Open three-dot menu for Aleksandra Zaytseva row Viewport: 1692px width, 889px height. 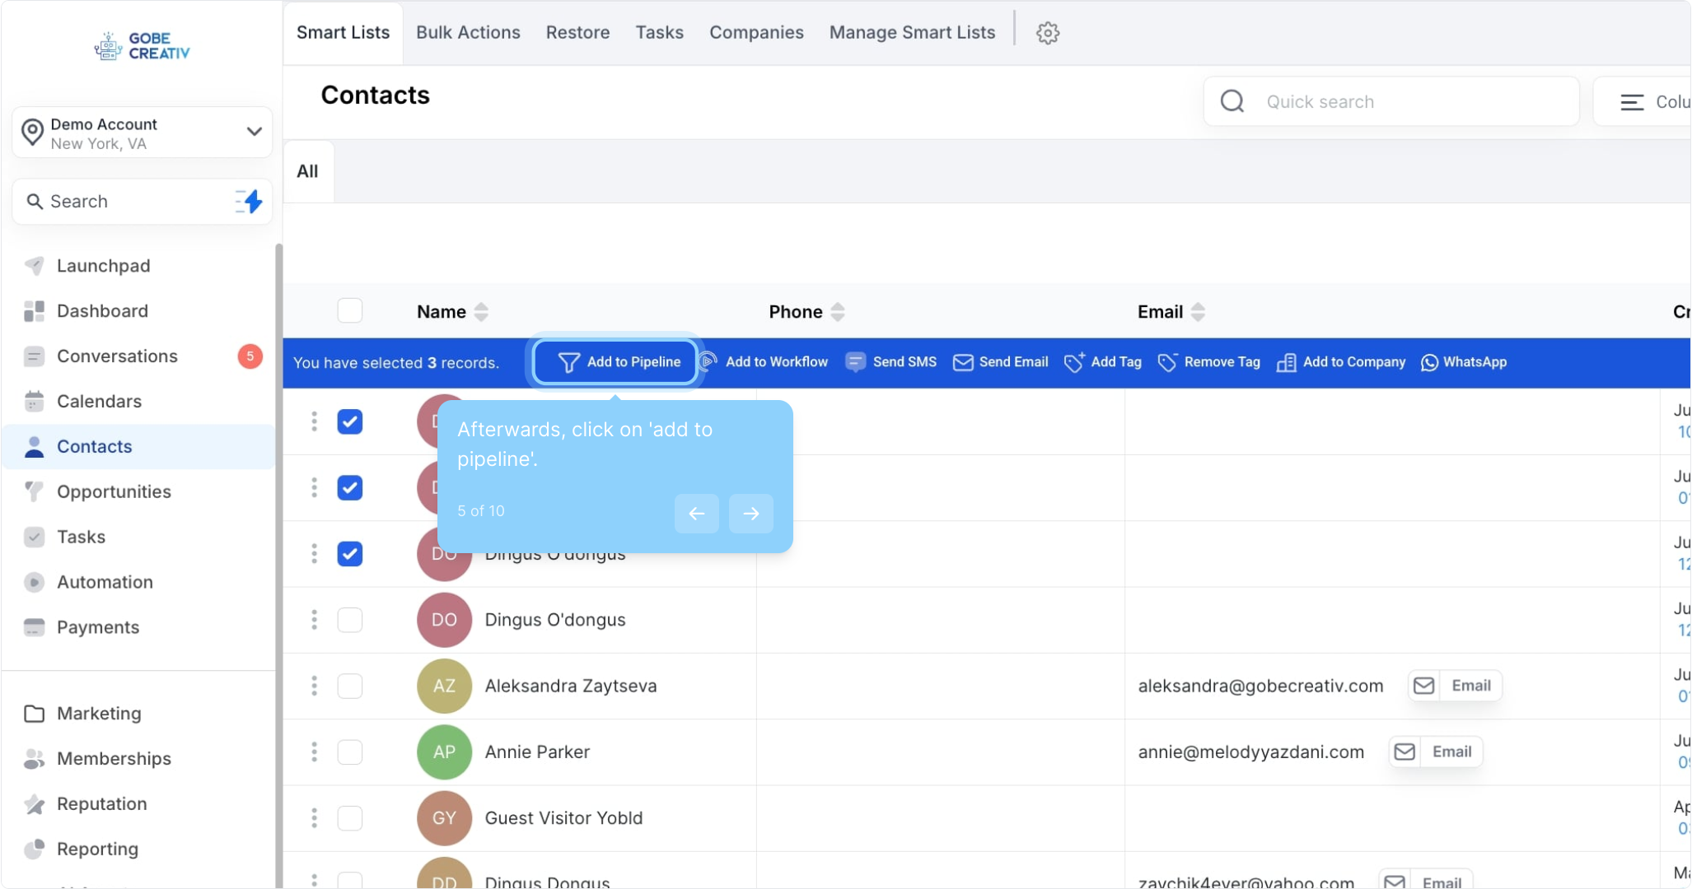pos(314,686)
